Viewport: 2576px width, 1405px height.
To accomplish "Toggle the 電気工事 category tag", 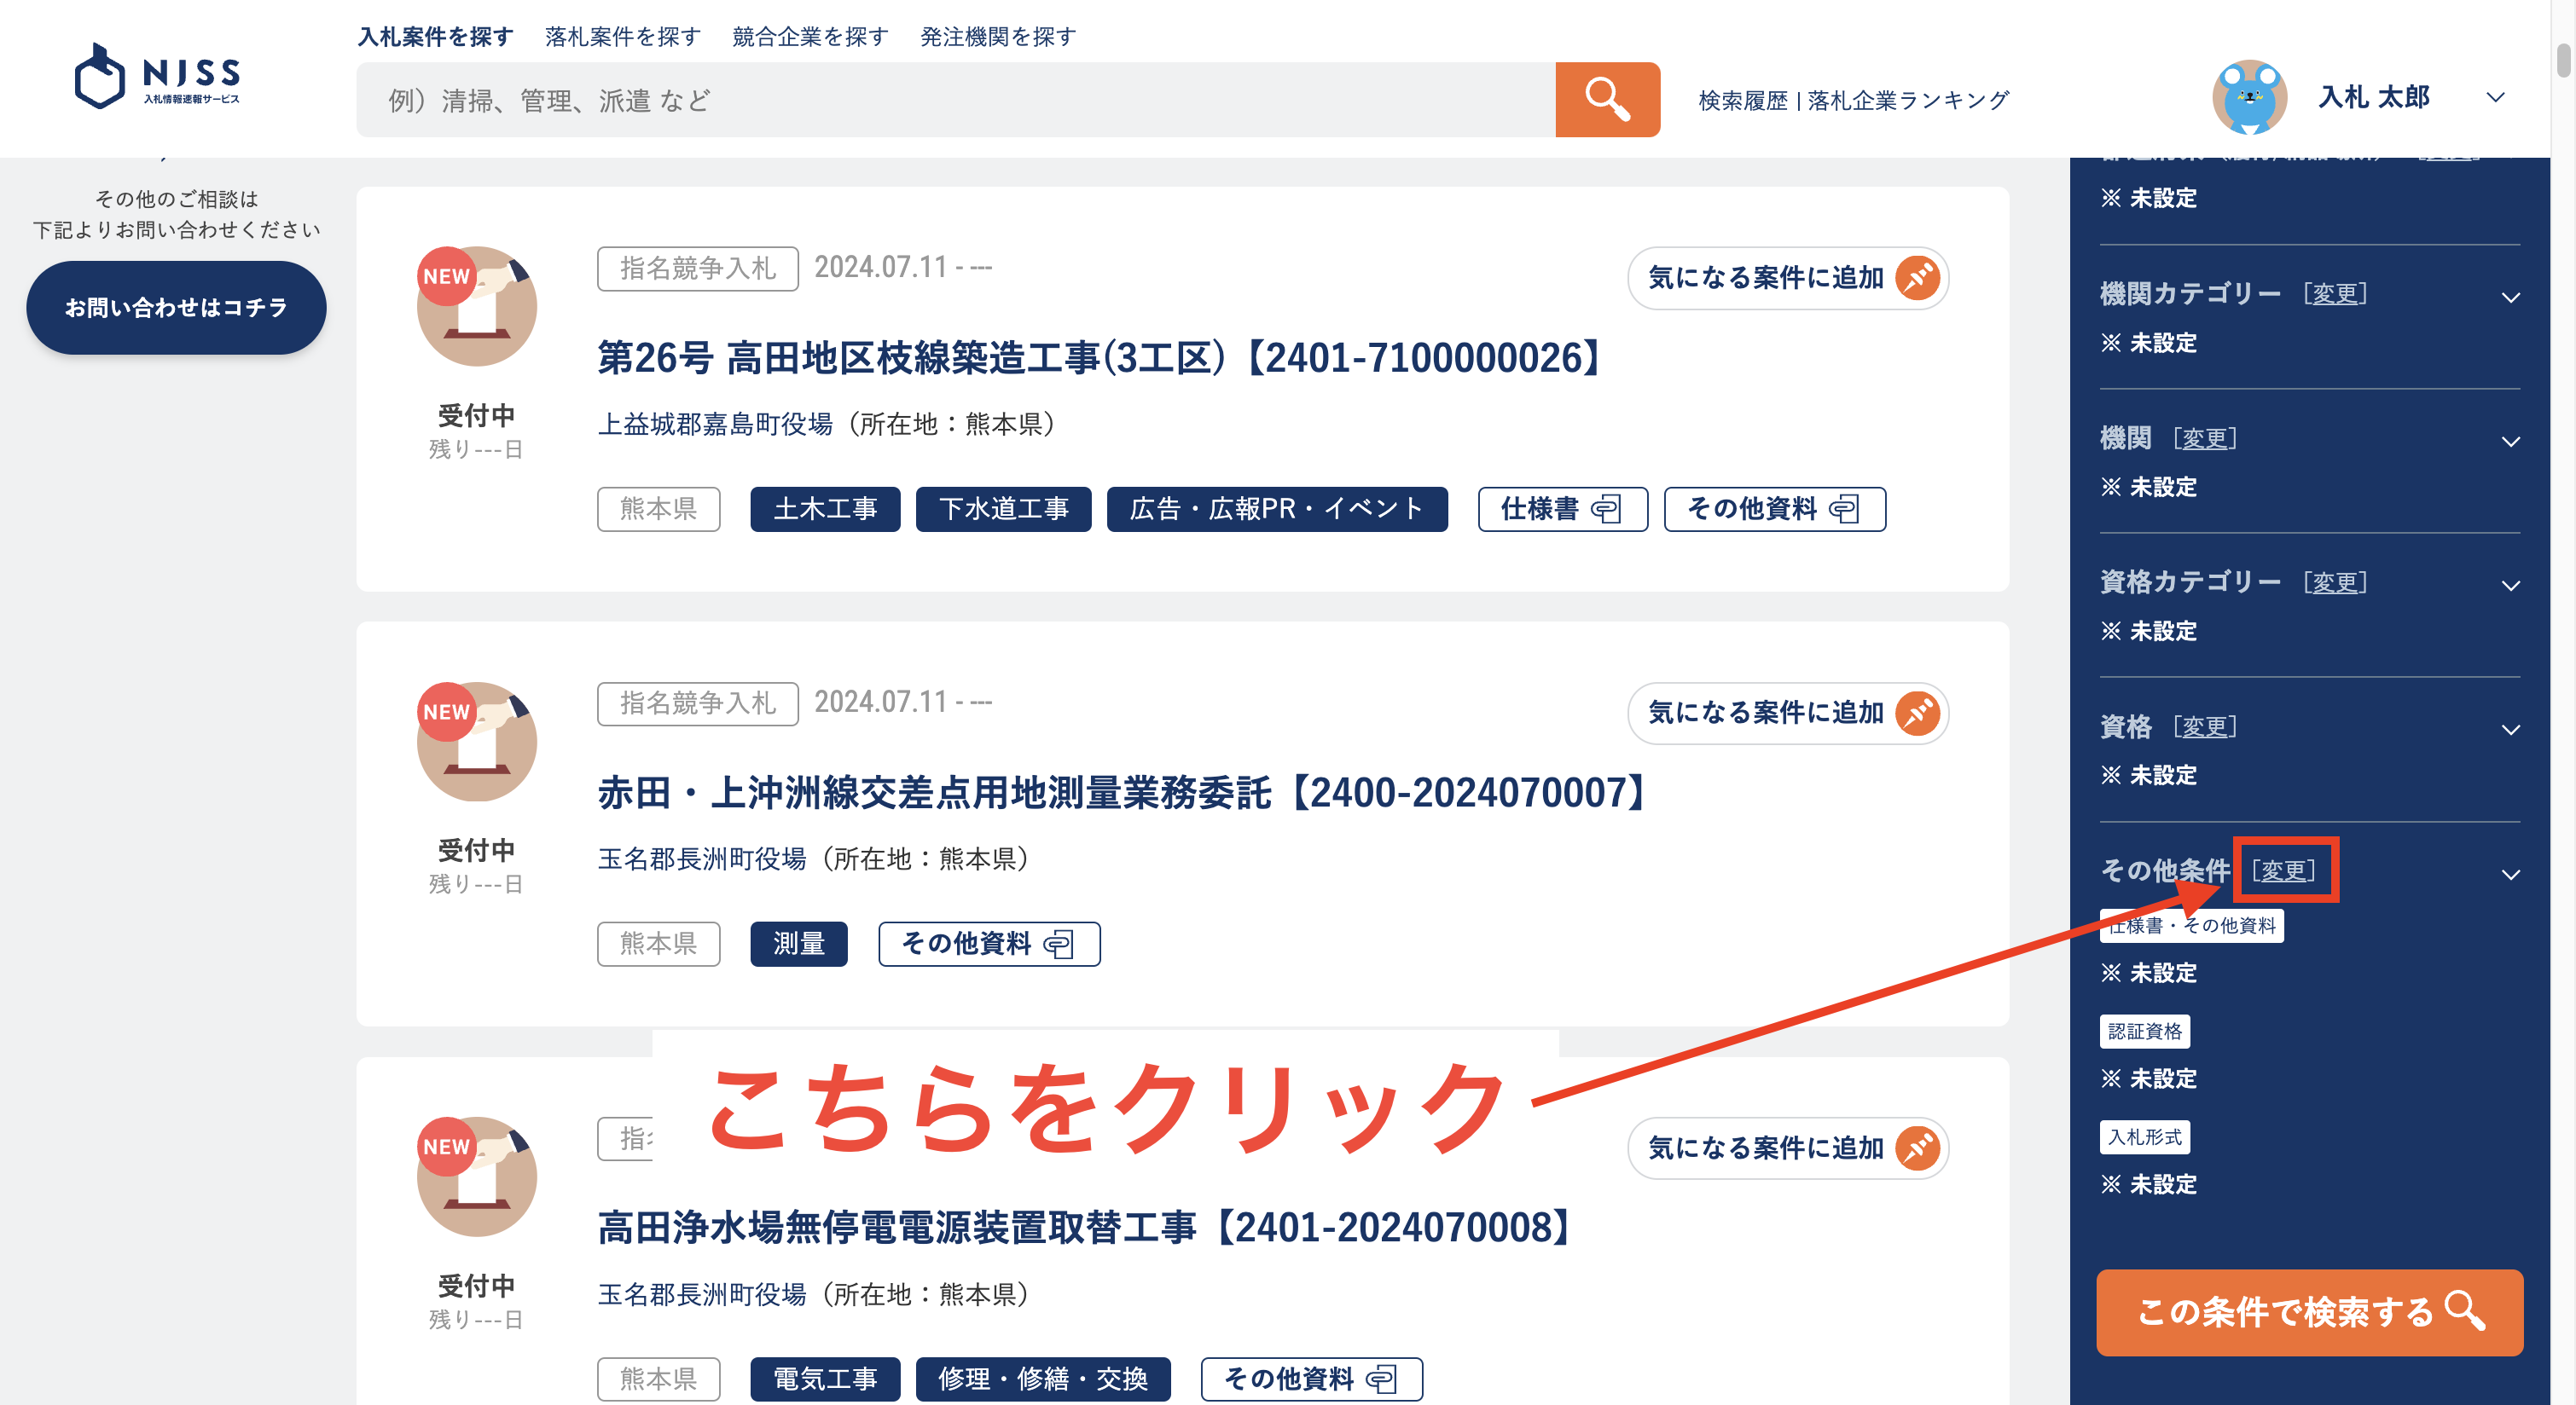I will [825, 1379].
